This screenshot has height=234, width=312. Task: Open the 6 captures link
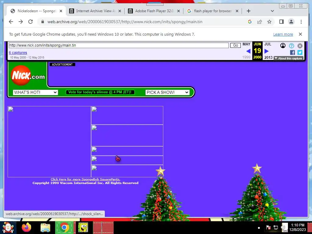[18, 52]
